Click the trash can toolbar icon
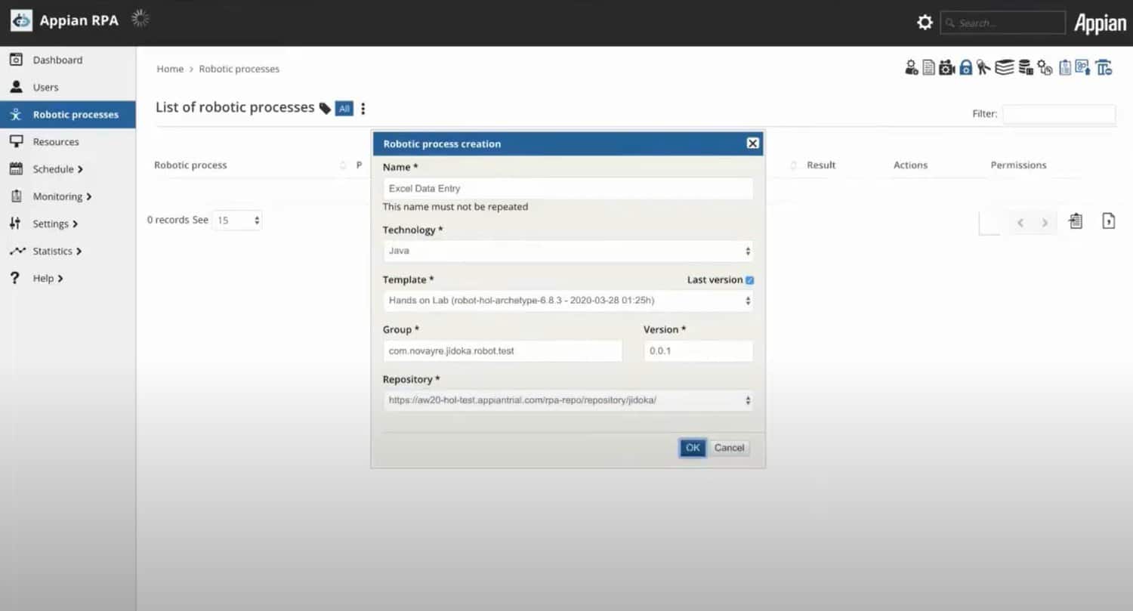Viewport: 1133px width, 611px height. point(1104,67)
